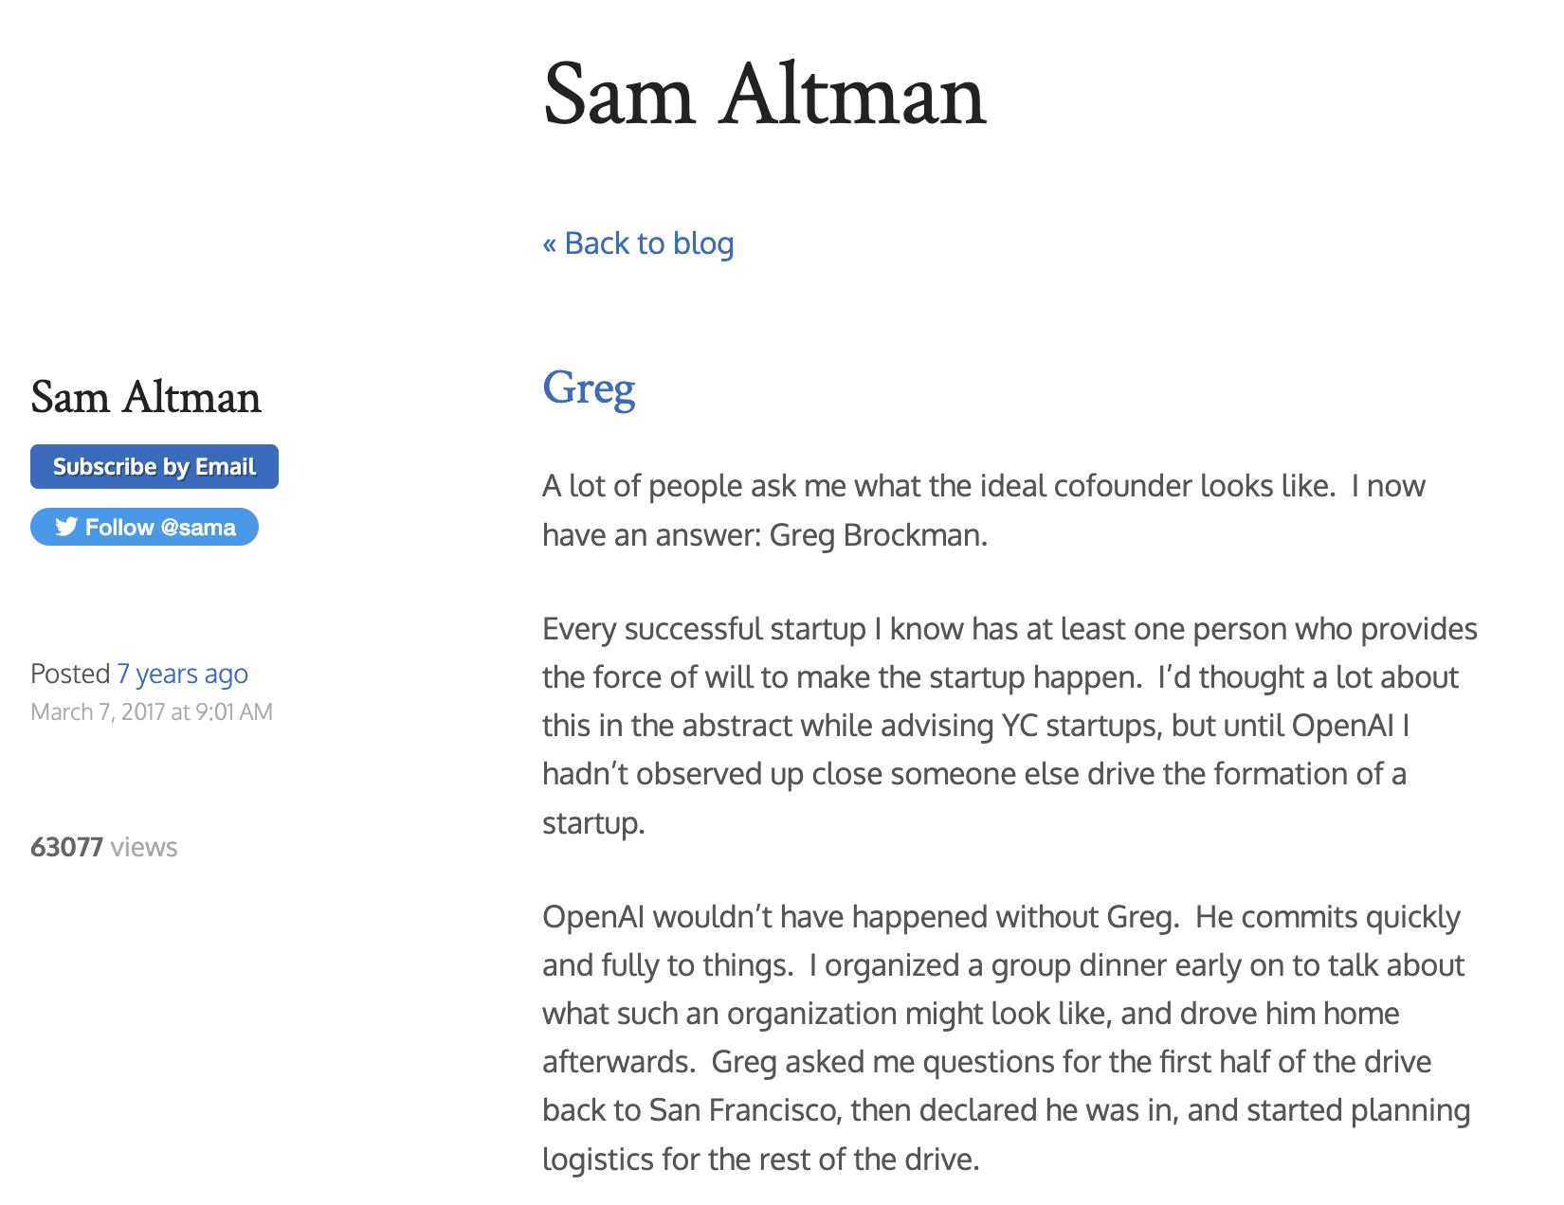Click the 63077 view count number

(66, 847)
